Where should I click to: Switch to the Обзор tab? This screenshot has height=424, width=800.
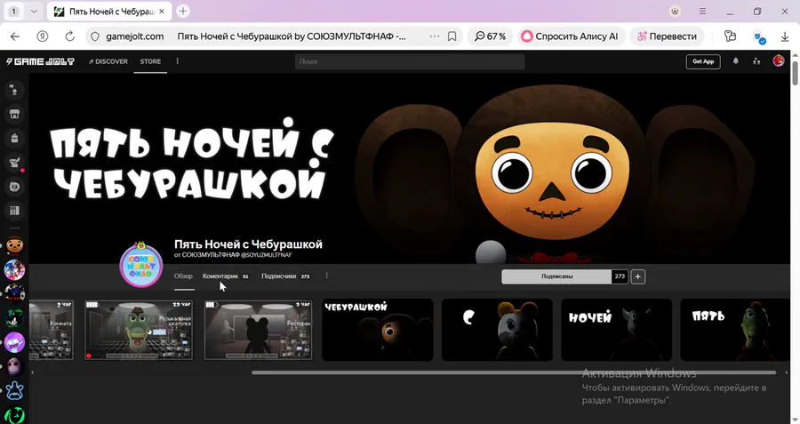[x=183, y=276]
